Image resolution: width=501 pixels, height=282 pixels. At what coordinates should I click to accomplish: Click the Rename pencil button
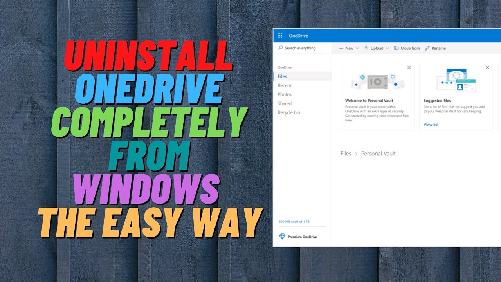coord(435,48)
